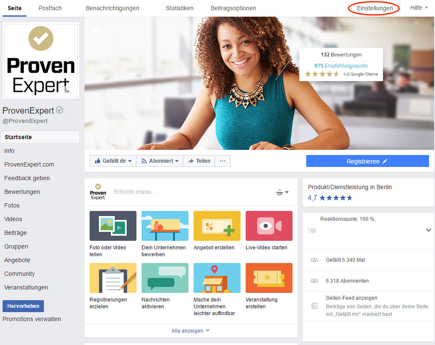Click the Produkt/Dienstleistung in Berlin heading
This screenshot has width=435, height=345.
[350, 187]
